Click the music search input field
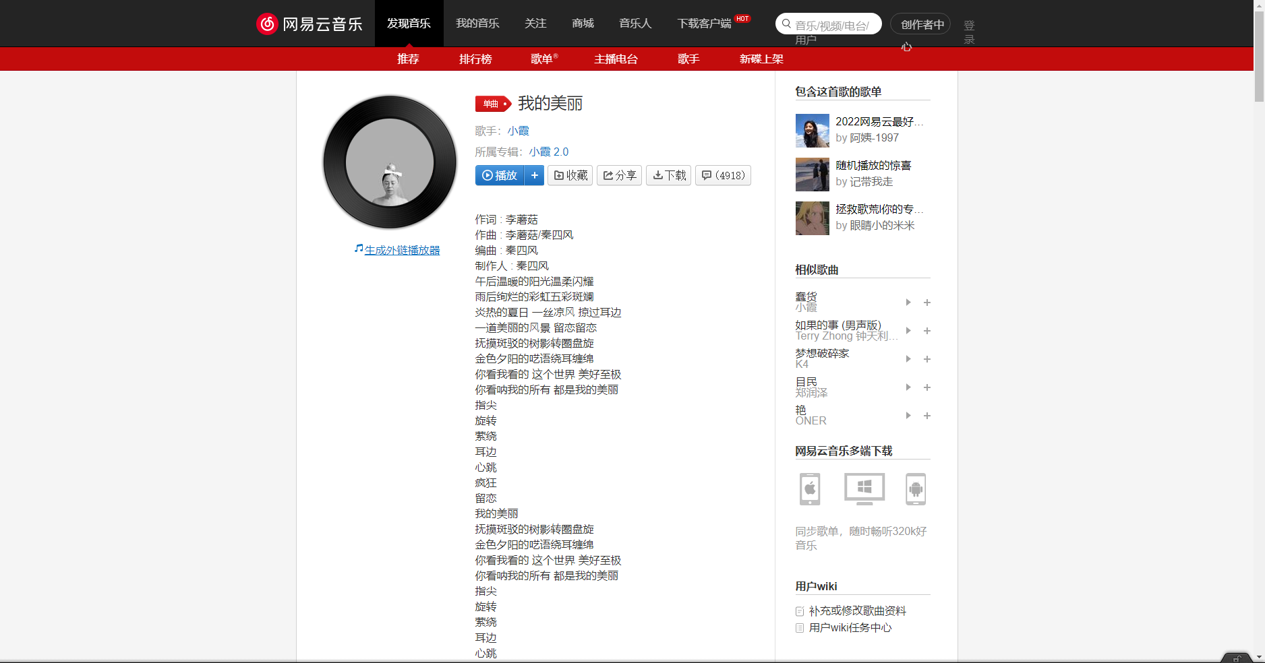1265x663 pixels. [x=833, y=23]
